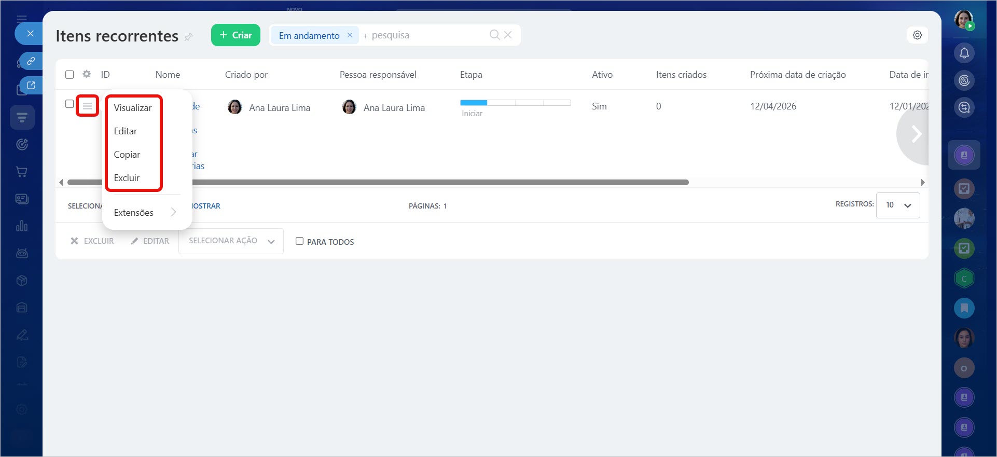Pin the Itens recorrentes page
Image resolution: width=997 pixels, height=457 pixels.
coord(189,37)
